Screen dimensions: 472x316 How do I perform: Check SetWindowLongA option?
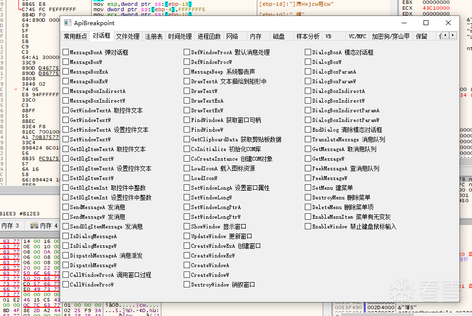tap(187, 188)
